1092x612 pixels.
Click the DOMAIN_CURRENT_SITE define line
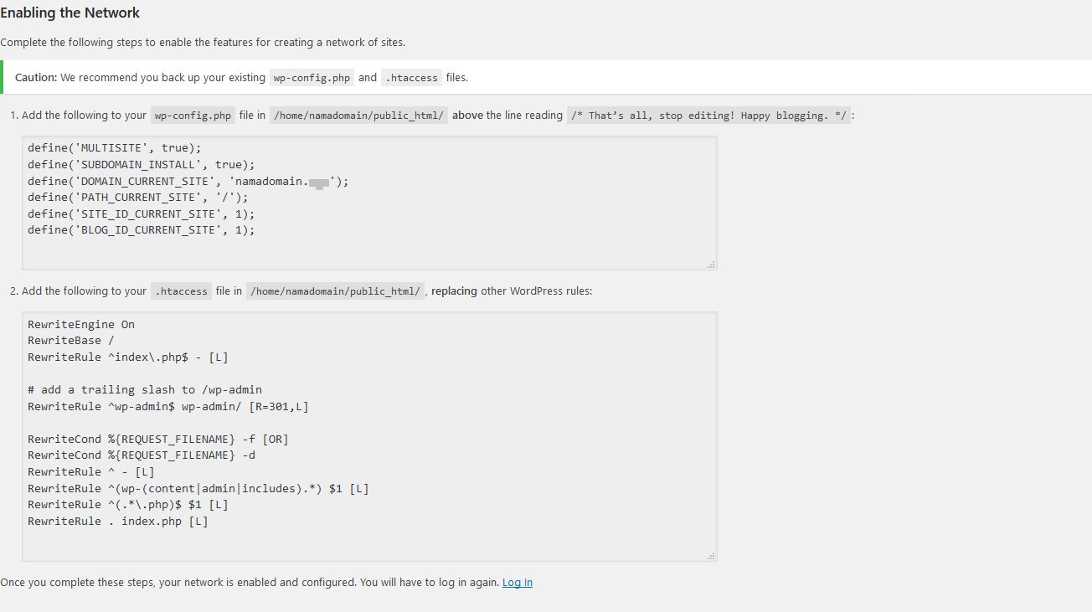pos(188,181)
